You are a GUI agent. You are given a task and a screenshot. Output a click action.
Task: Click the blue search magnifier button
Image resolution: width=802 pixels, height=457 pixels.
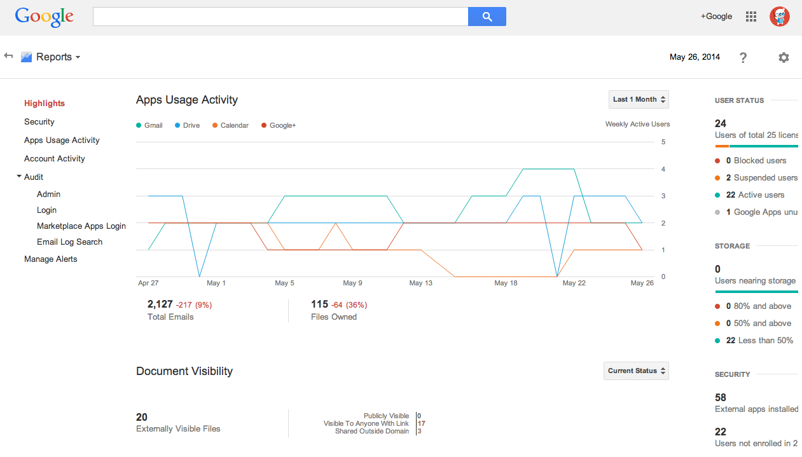(487, 17)
